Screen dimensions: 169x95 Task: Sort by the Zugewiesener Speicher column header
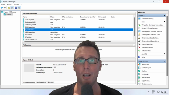tap(88, 17)
